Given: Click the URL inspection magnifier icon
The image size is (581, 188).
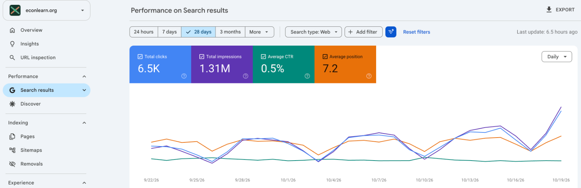Looking at the screenshot, I should pos(13,57).
